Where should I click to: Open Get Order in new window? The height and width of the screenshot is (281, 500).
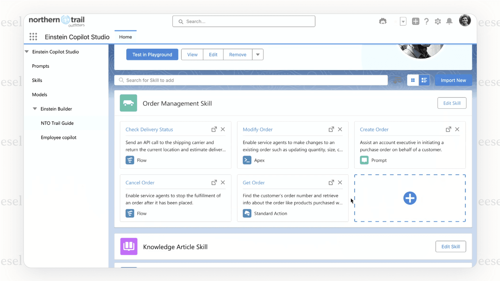pos(331,183)
